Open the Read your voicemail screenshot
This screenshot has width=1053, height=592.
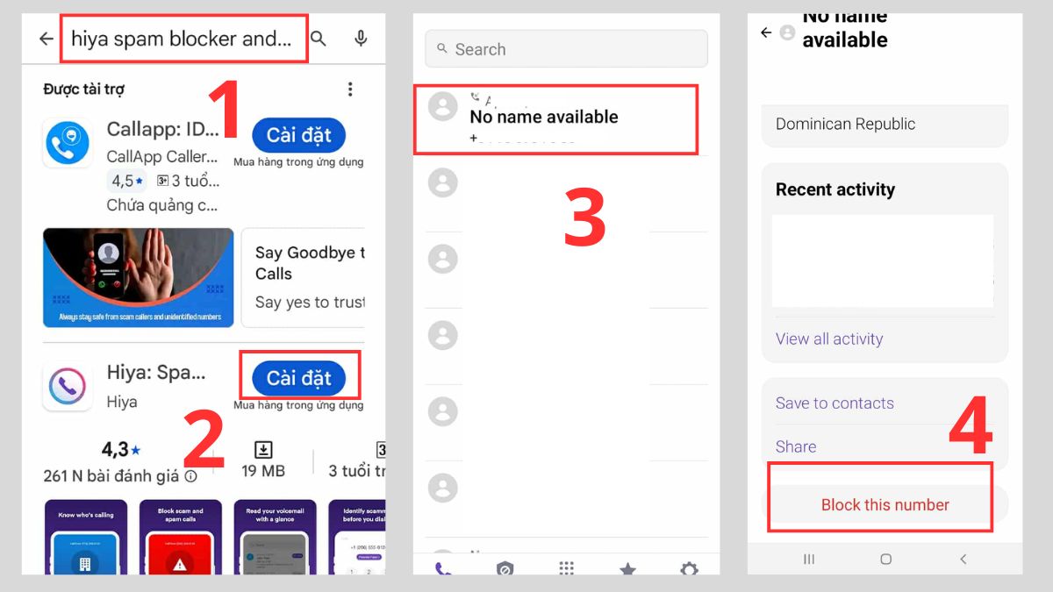[275, 537]
